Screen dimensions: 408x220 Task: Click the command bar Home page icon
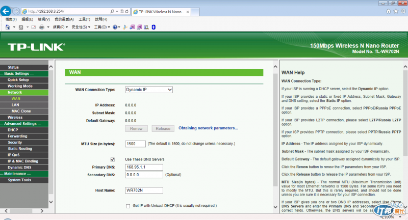tap(8, 27)
